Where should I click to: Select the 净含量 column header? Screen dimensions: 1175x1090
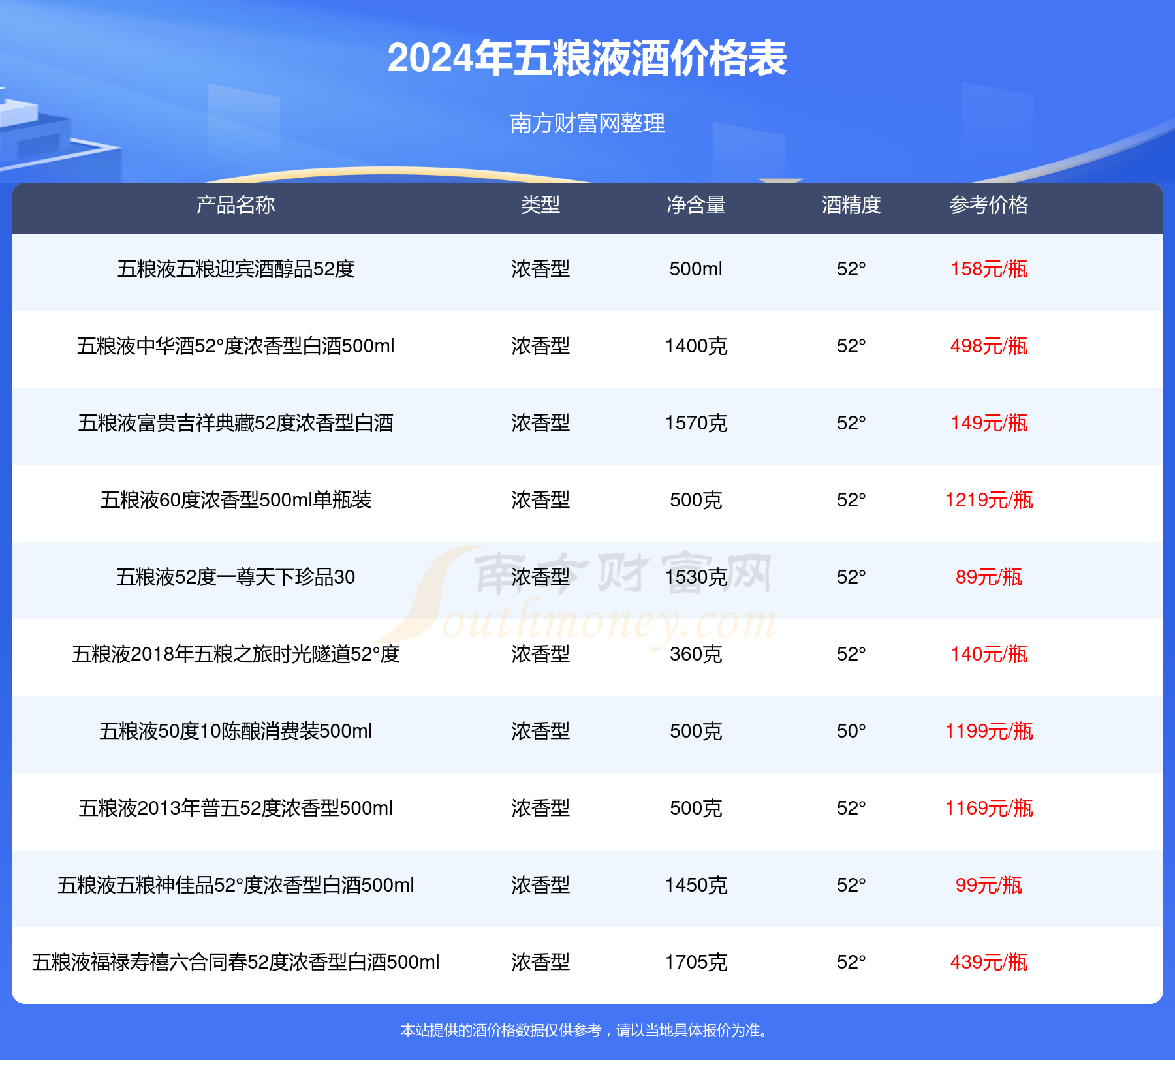[696, 205]
